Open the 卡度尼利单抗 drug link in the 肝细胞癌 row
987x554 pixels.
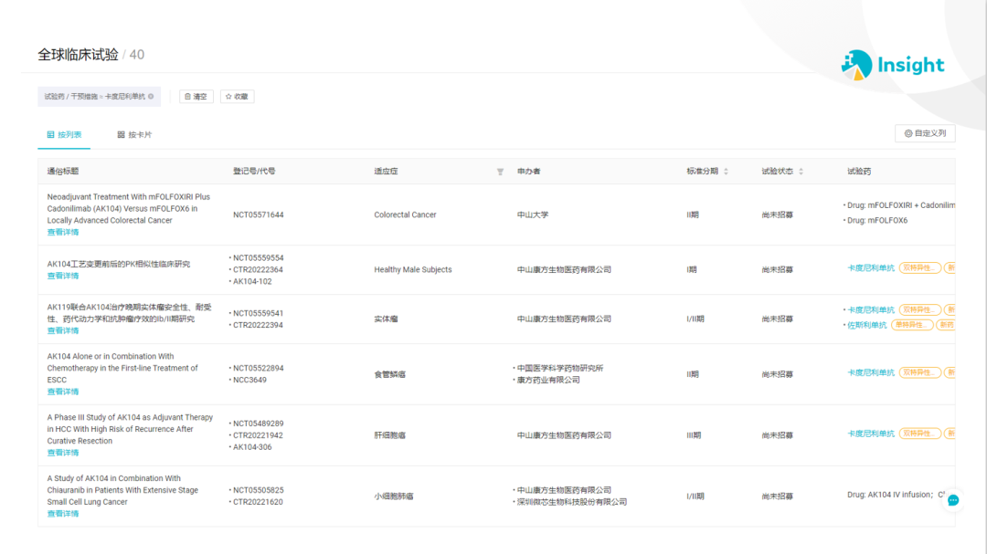871,434
